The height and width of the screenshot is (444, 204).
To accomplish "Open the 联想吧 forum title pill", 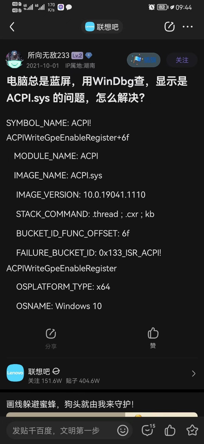I will point(102,27).
